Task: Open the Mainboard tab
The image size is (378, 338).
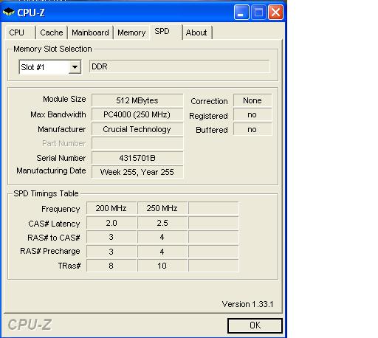Action: 90,32
